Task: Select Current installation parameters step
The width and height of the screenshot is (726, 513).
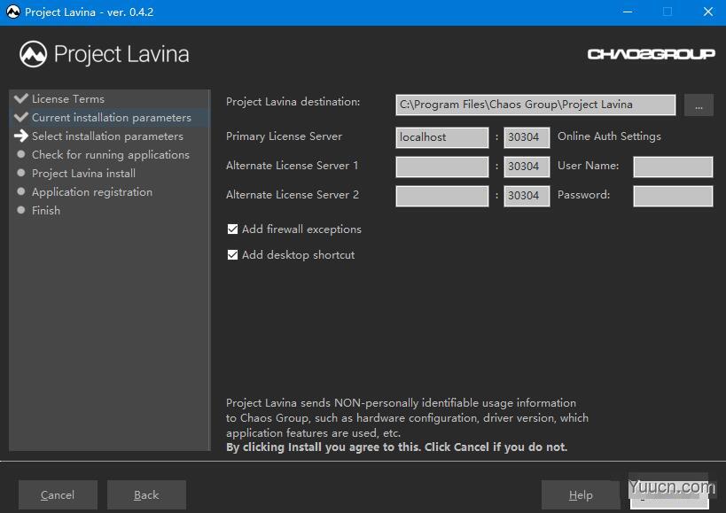Action: [112, 118]
